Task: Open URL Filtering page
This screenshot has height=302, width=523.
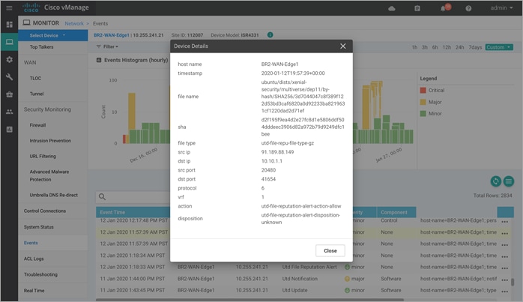Action: point(43,156)
